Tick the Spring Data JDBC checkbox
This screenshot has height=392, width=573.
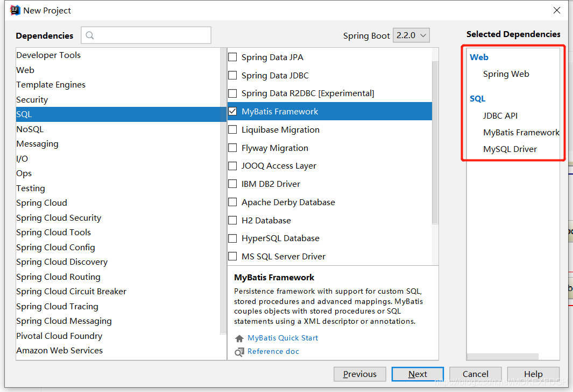tap(232, 76)
